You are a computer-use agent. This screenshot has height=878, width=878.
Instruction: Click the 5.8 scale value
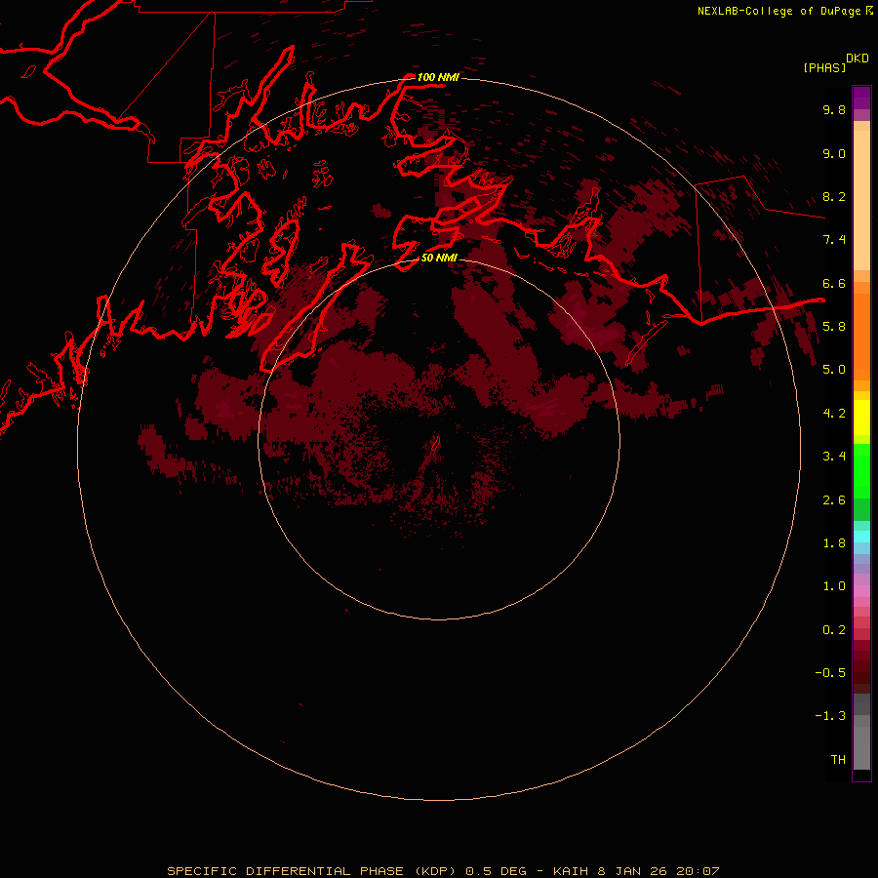pos(834,327)
